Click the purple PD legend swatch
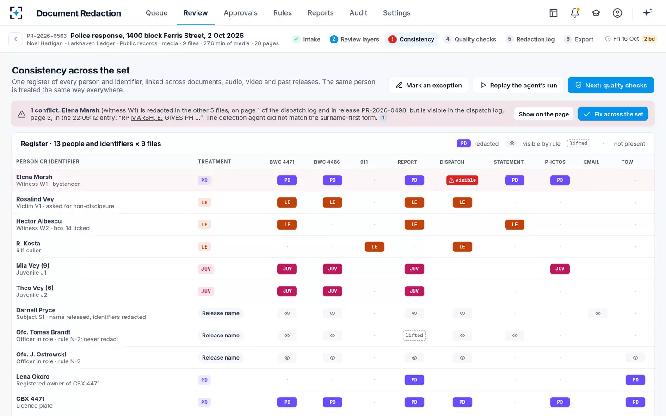 point(463,144)
